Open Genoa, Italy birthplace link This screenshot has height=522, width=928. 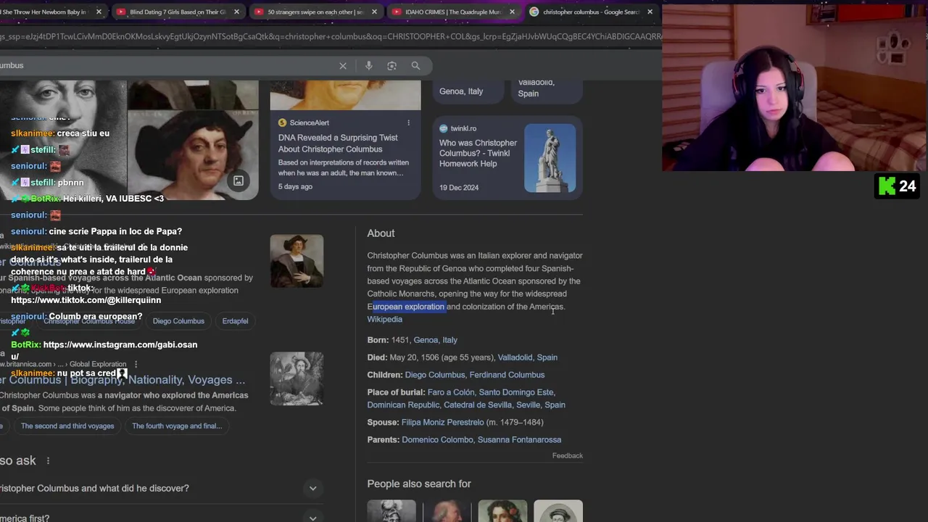click(435, 340)
